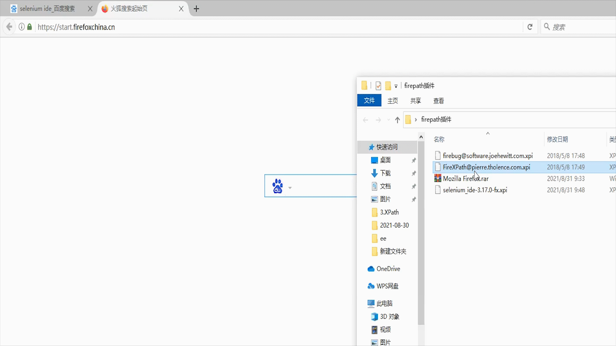Expand the search engine selector arrow
The width and height of the screenshot is (616, 346).
click(x=290, y=188)
